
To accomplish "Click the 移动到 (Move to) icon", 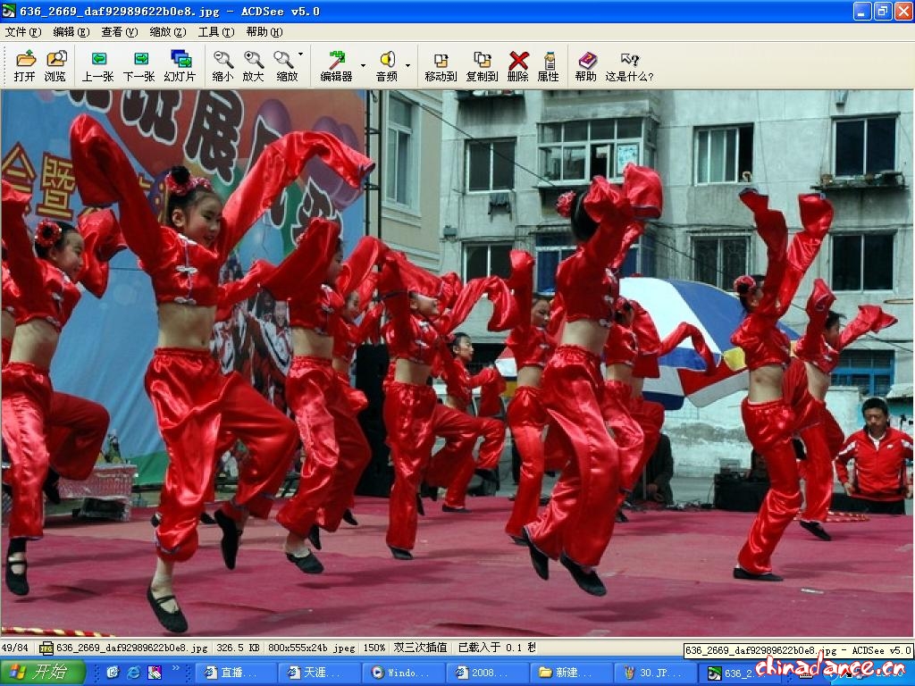I will point(441,66).
